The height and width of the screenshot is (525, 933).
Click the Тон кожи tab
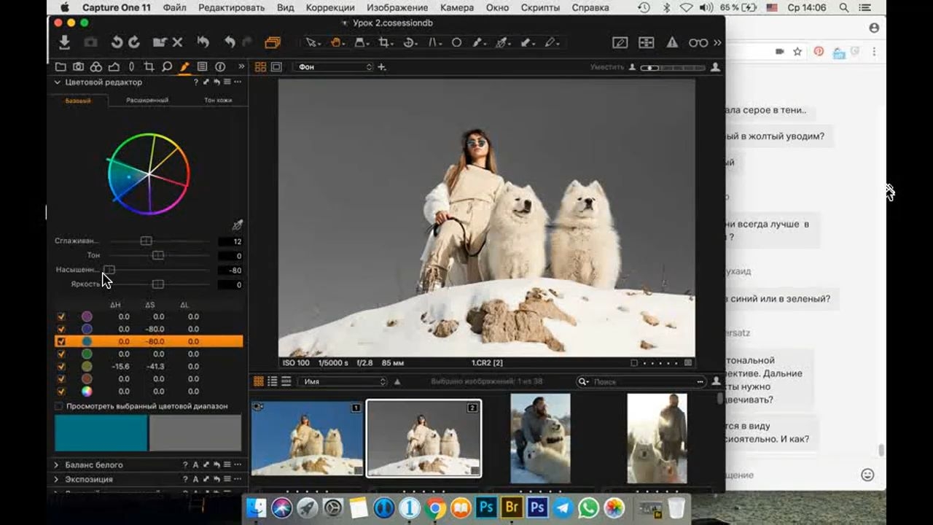(218, 100)
